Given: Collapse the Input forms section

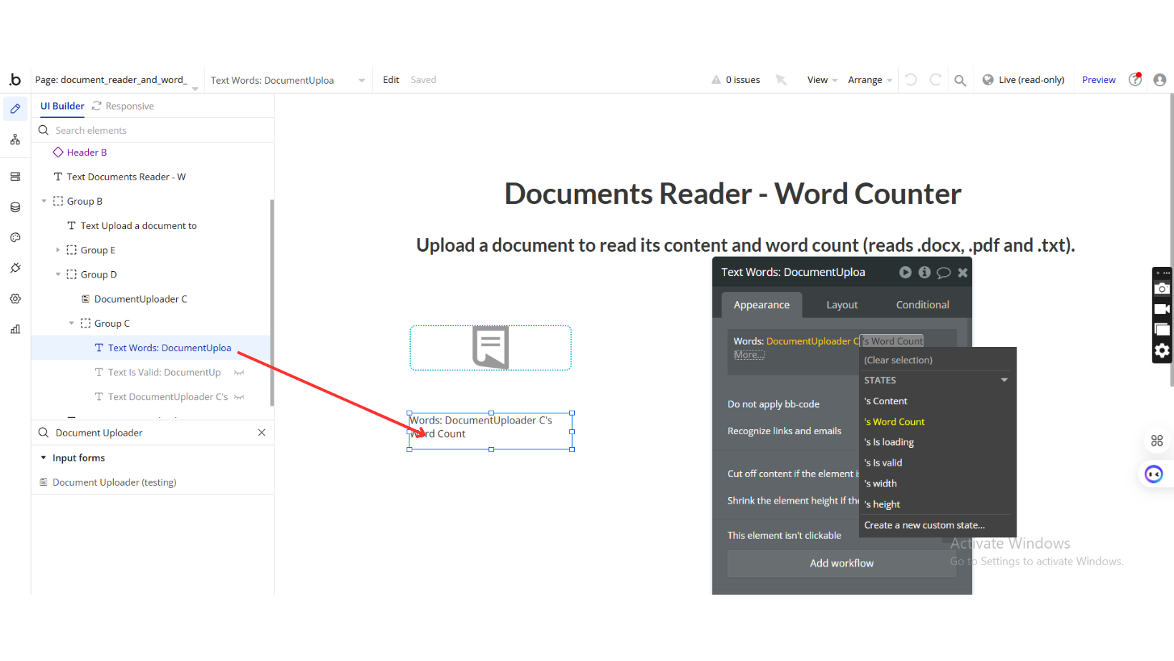Looking at the screenshot, I should (44, 458).
